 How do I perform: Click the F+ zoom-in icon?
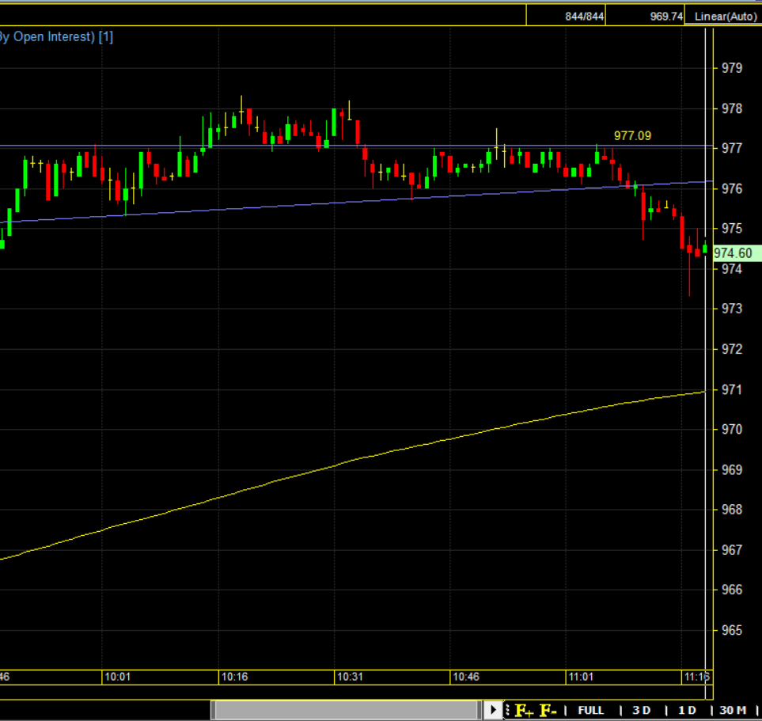point(524,710)
